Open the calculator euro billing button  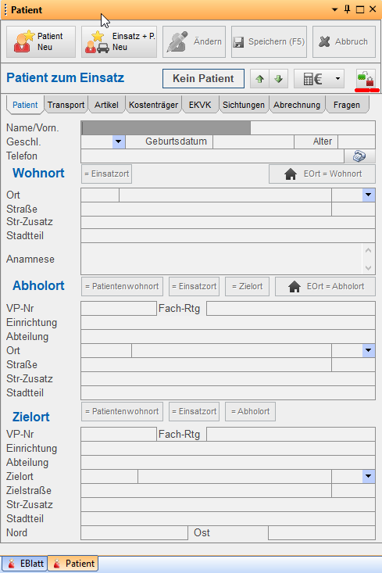click(x=312, y=79)
